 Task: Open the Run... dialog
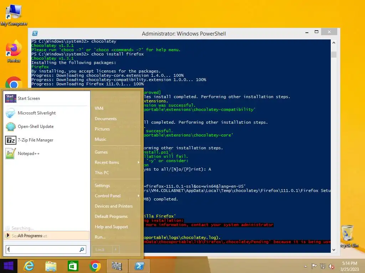(100, 237)
